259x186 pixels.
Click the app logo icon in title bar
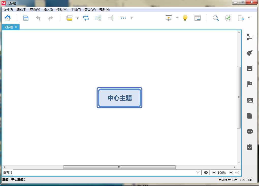click(4, 3)
